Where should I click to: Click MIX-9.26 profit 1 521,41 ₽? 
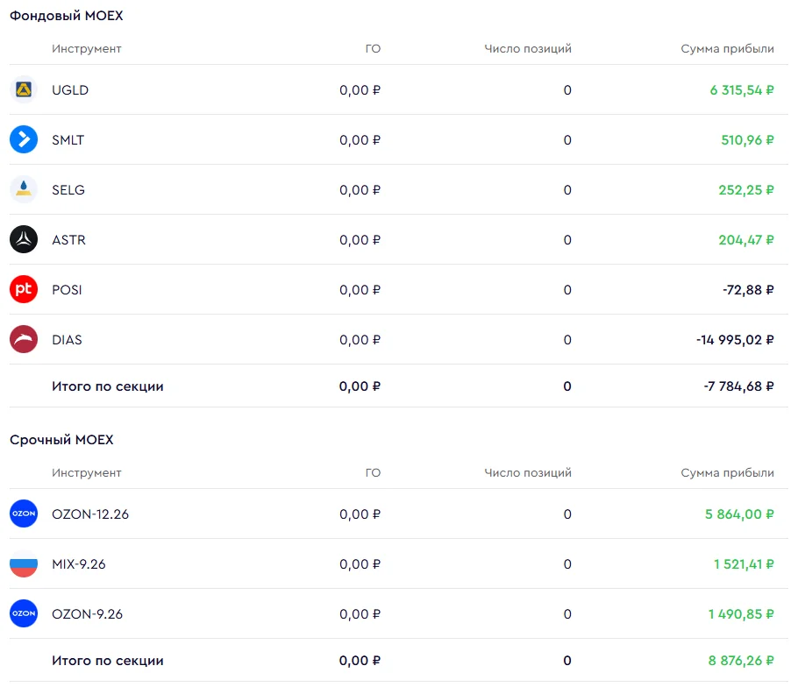click(744, 563)
